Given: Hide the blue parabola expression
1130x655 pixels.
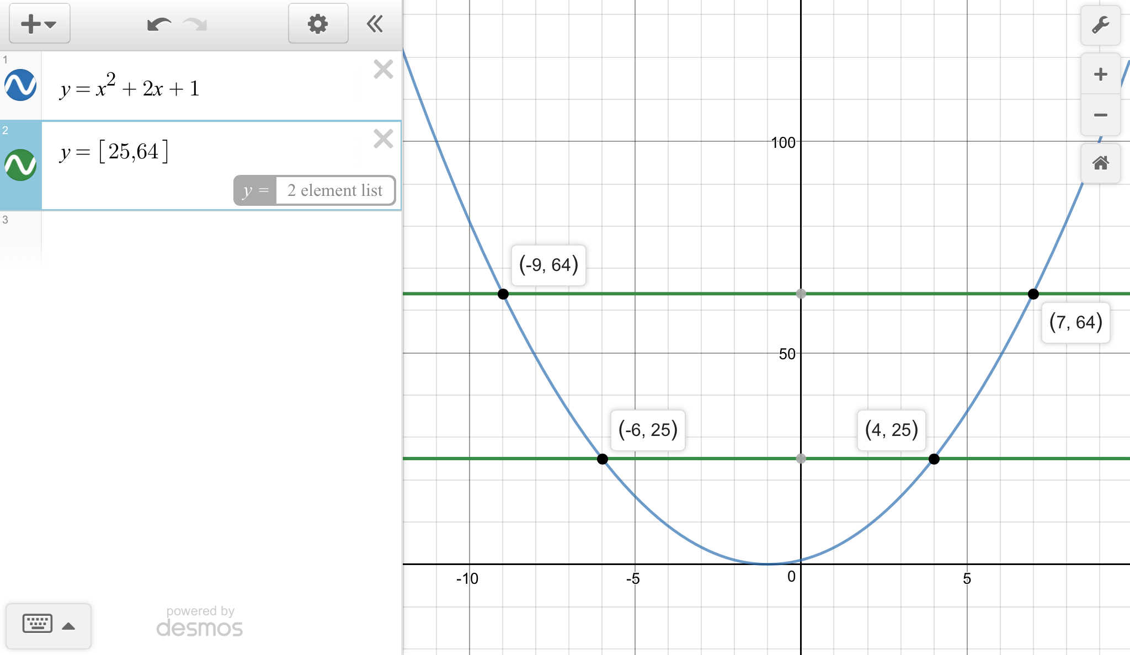Looking at the screenshot, I should (x=20, y=85).
